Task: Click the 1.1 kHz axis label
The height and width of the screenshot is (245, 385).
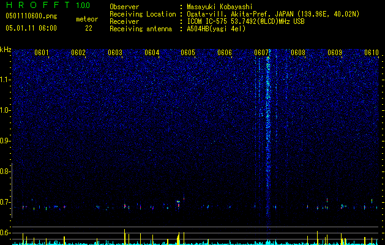Action: 6,80
